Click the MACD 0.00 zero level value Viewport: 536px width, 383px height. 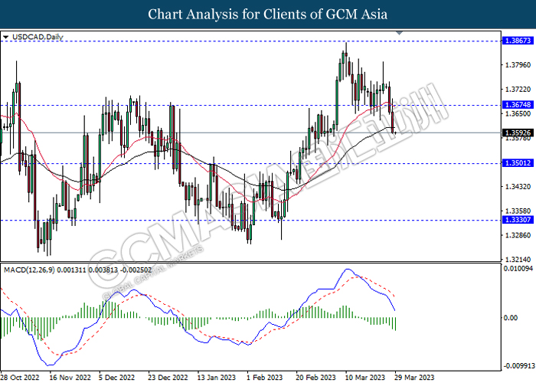coord(511,318)
